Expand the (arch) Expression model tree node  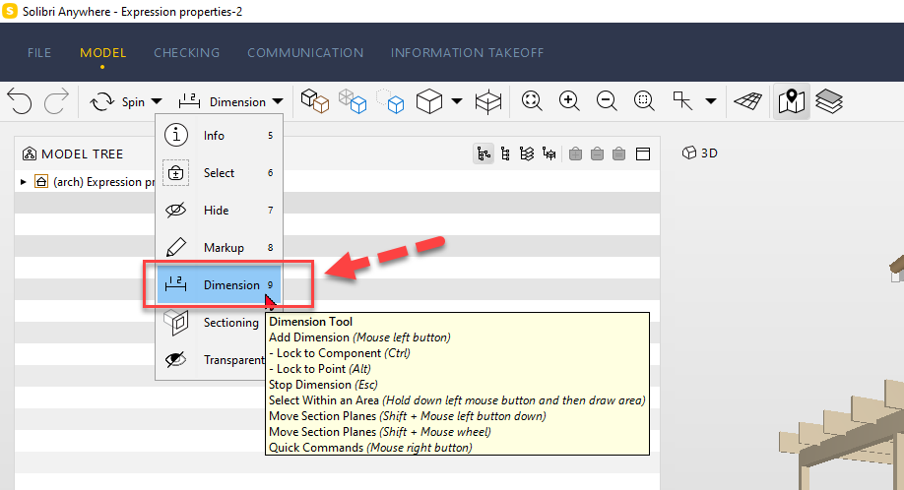(23, 182)
